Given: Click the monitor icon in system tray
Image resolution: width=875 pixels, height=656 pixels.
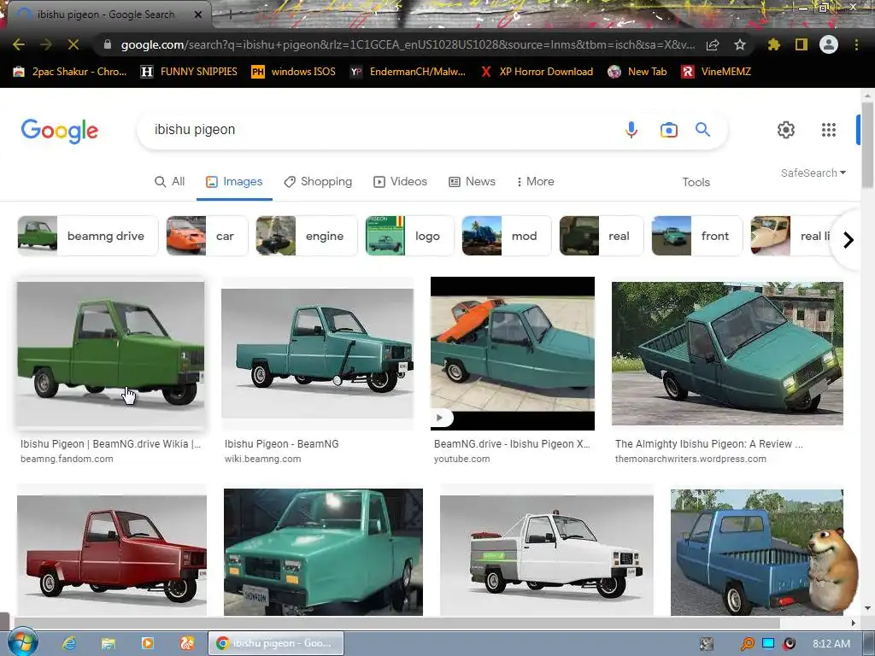Looking at the screenshot, I should 768,644.
